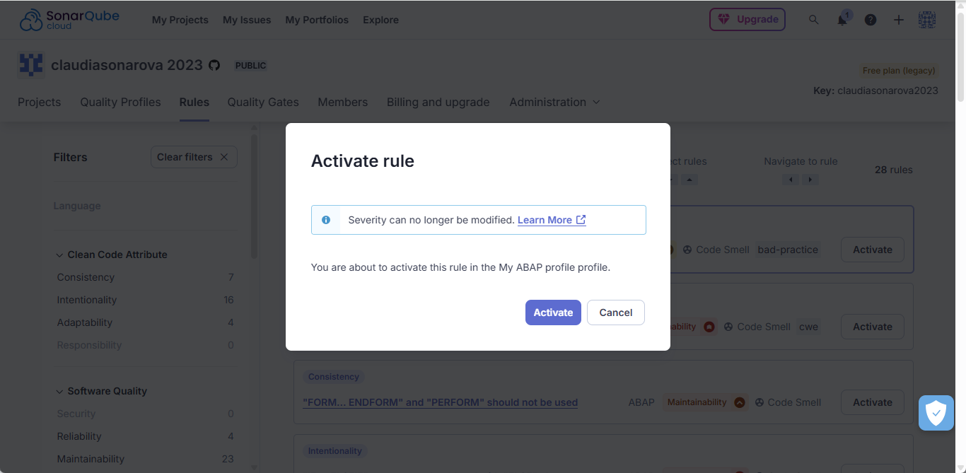Open the help question mark icon
This screenshot has width=966, height=473.
click(871, 20)
